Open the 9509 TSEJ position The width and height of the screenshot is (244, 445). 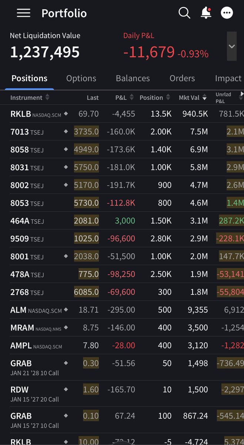tap(122, 238)
